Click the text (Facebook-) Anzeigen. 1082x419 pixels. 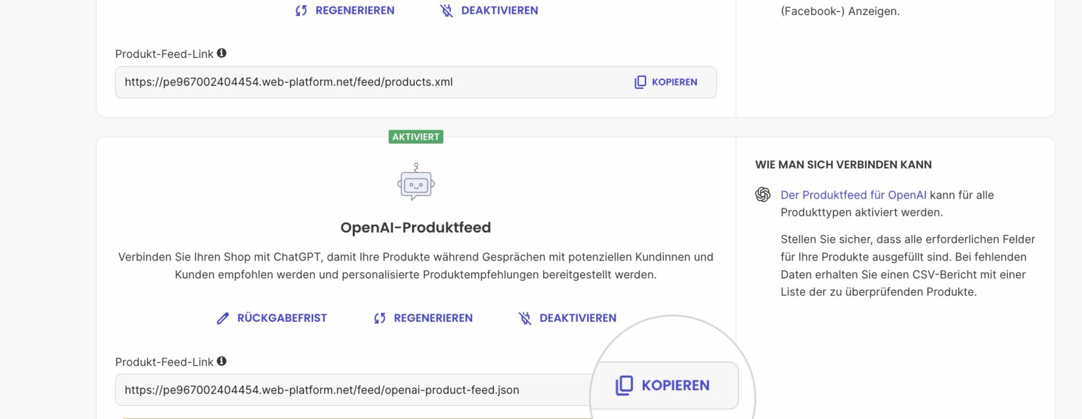840,11
